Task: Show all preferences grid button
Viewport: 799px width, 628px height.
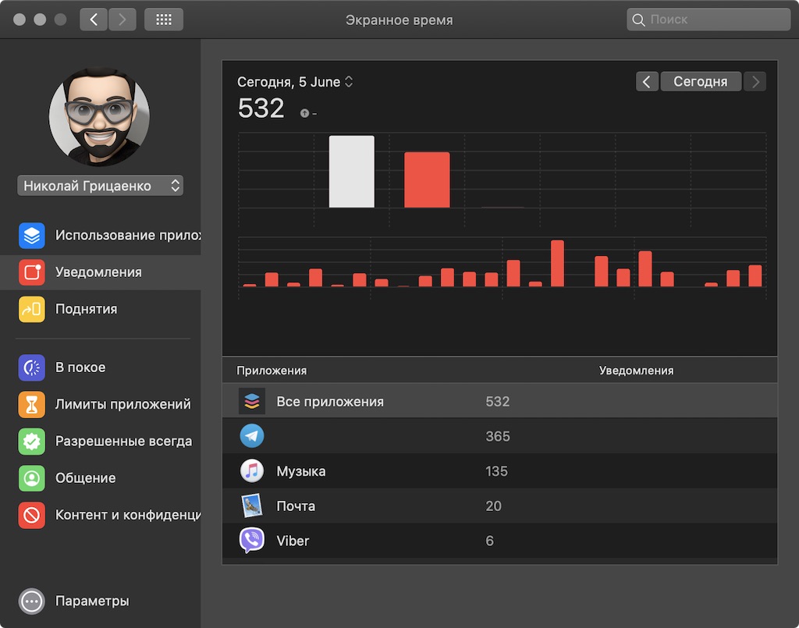Action: tap(164, 20)
